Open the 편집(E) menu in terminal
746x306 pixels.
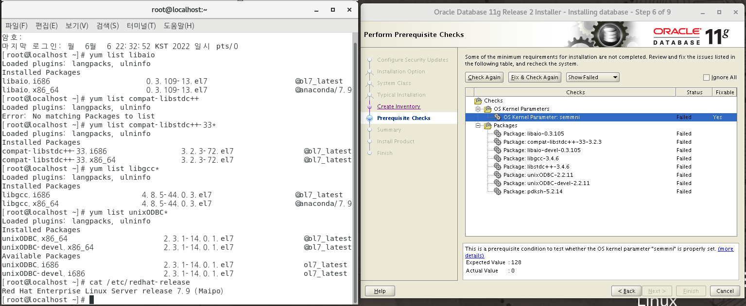click(x=47, y=25)
